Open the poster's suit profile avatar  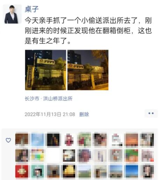click(x=12, y=14)
